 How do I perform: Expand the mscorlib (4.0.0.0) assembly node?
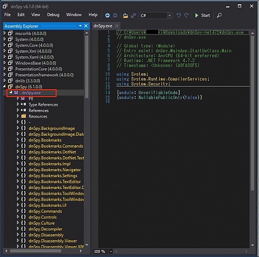pyautogui.click(x=5, y=33)
